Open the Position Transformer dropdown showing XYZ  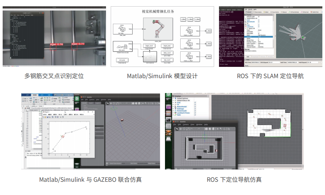coord(265,42)
